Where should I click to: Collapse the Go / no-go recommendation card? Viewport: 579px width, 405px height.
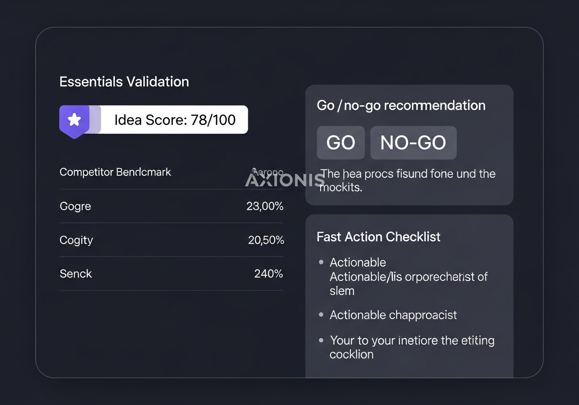click(x=402, y=105)
